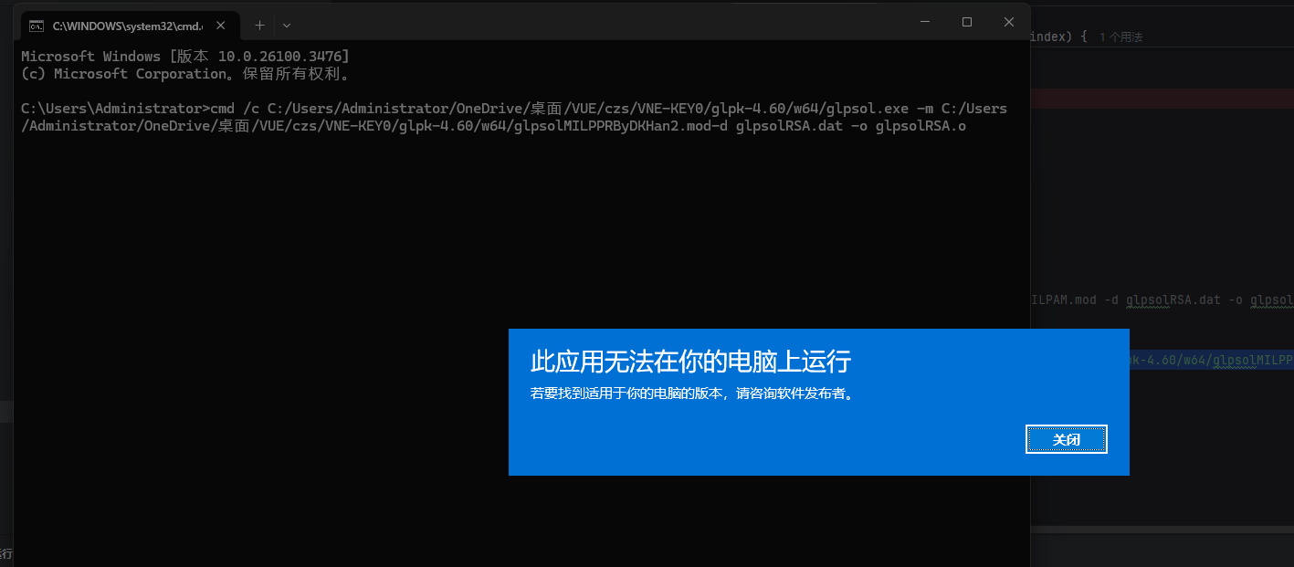This screenshot has width=1294, height=567.
Task: Click the Microsoft Corporation copyright line
Action: click(185, 74)
